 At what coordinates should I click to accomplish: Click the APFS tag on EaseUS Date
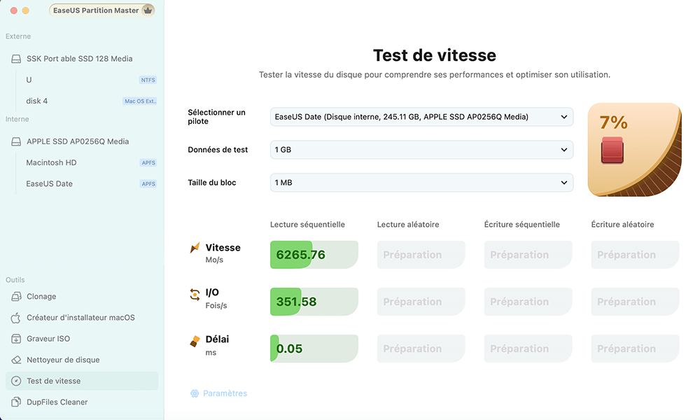[x=148, y=184]
